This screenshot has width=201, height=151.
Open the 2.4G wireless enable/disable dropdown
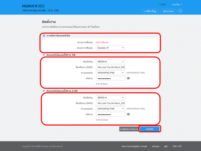(110, 98)
